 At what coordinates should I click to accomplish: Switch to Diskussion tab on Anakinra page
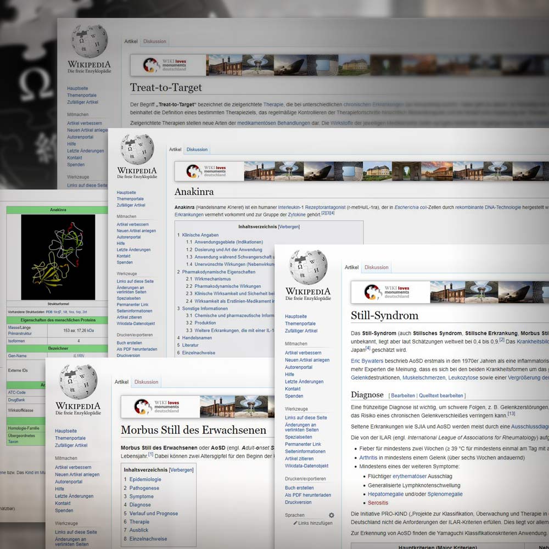[x=197, y=149]
